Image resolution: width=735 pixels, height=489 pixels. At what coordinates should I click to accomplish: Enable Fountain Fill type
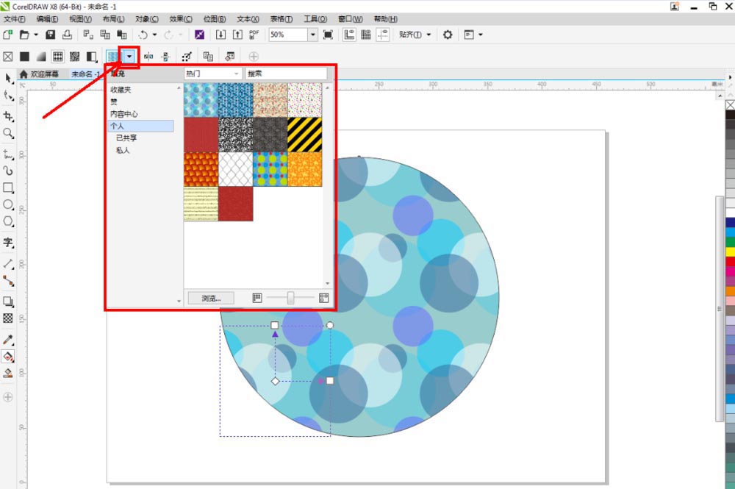tap(41, 56)
